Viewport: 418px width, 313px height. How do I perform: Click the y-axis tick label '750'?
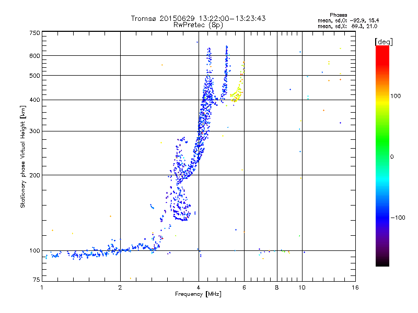point(34,33)
